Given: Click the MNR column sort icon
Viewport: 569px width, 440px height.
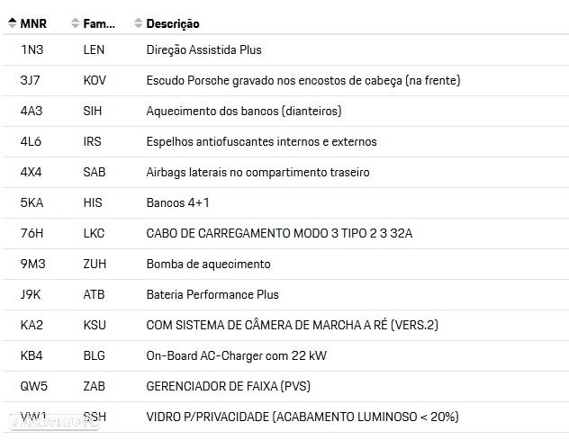Looking at the screenshot, I should pyautogui.click(x=12, y=22).
